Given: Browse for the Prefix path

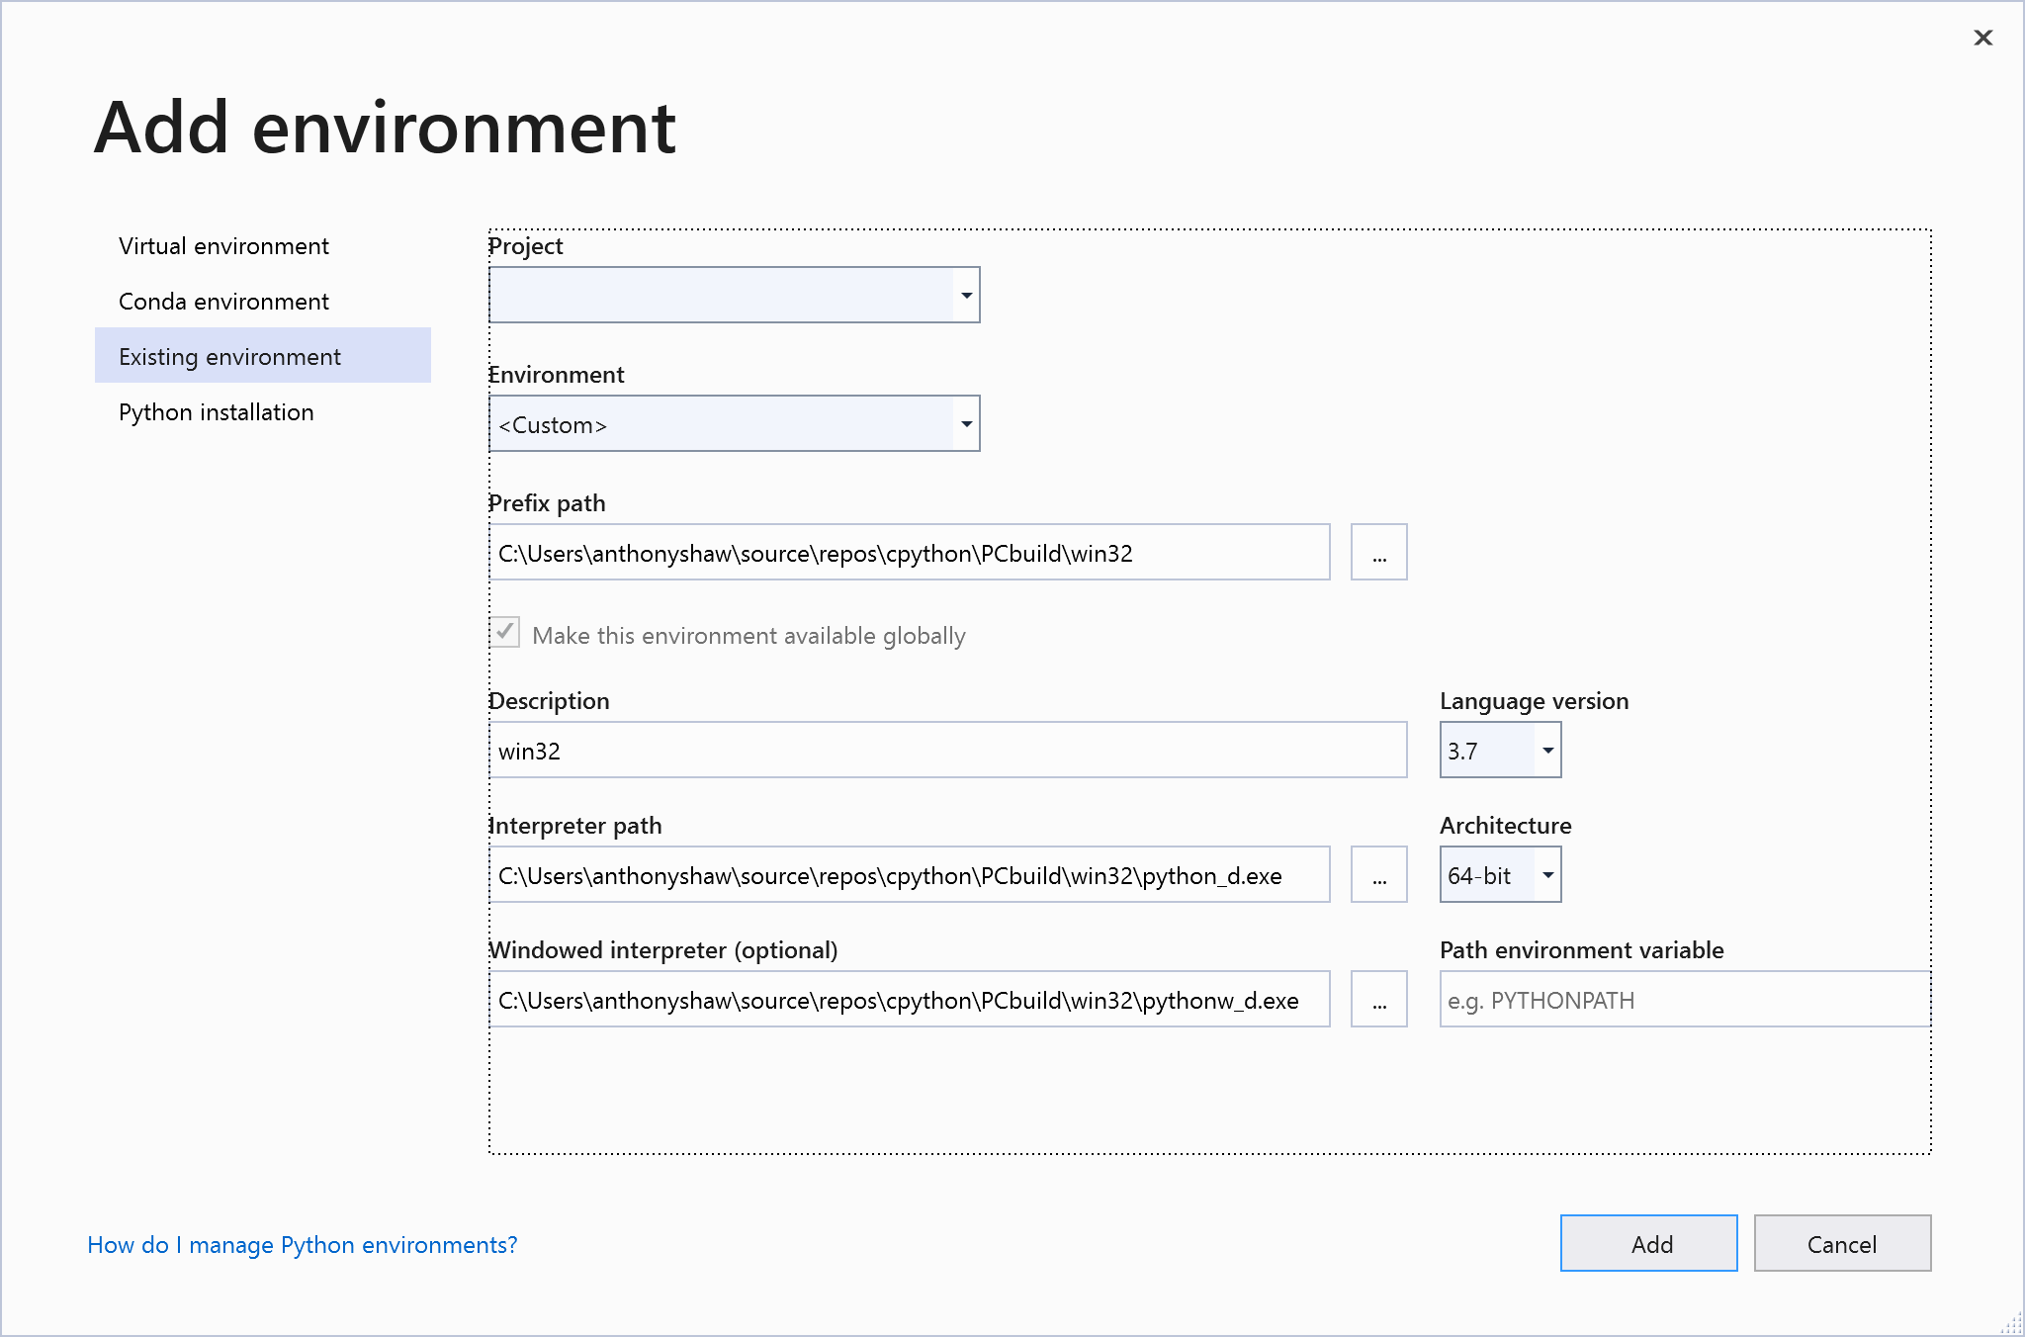Looking at the screenshot, I should (1378, 552).
